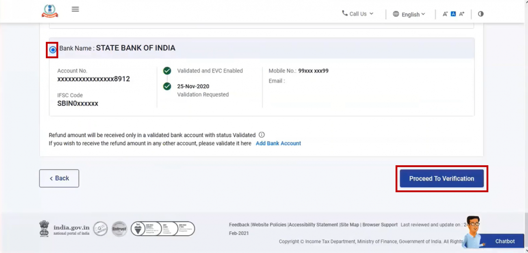Click the Income Tax Department logo

(50, 11)
